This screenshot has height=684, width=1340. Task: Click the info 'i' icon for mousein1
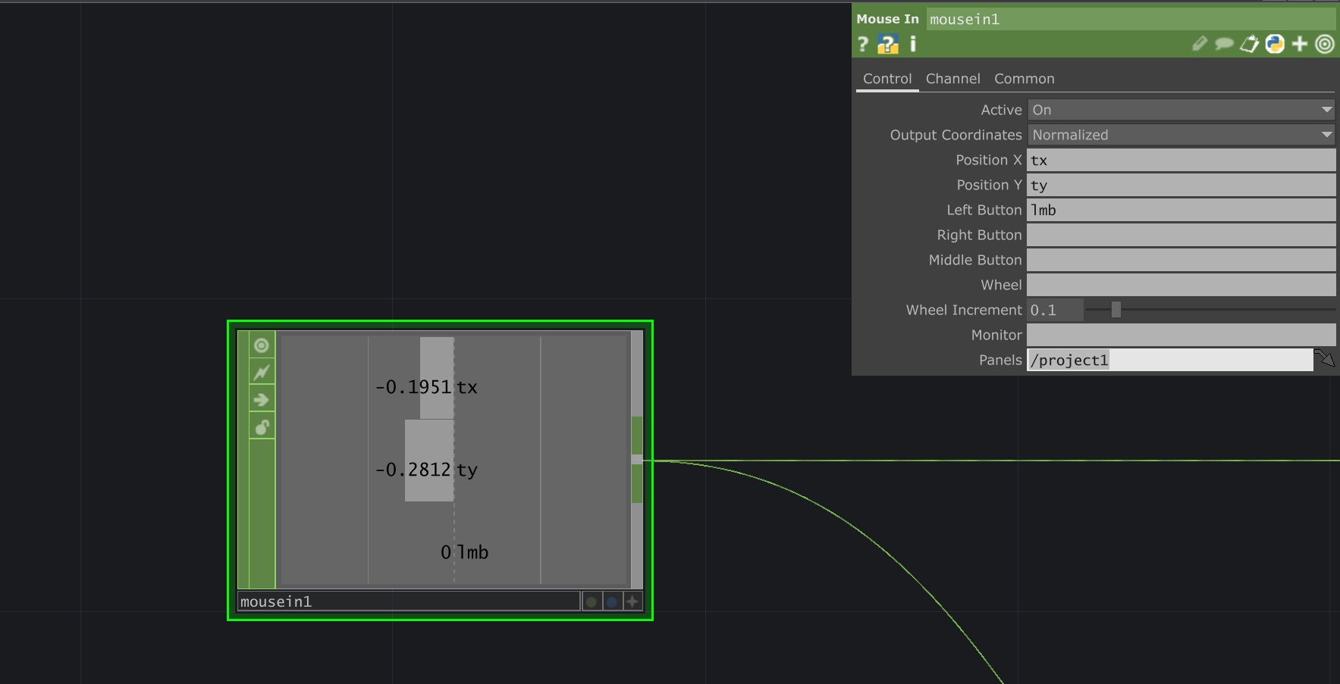[913, 45]
